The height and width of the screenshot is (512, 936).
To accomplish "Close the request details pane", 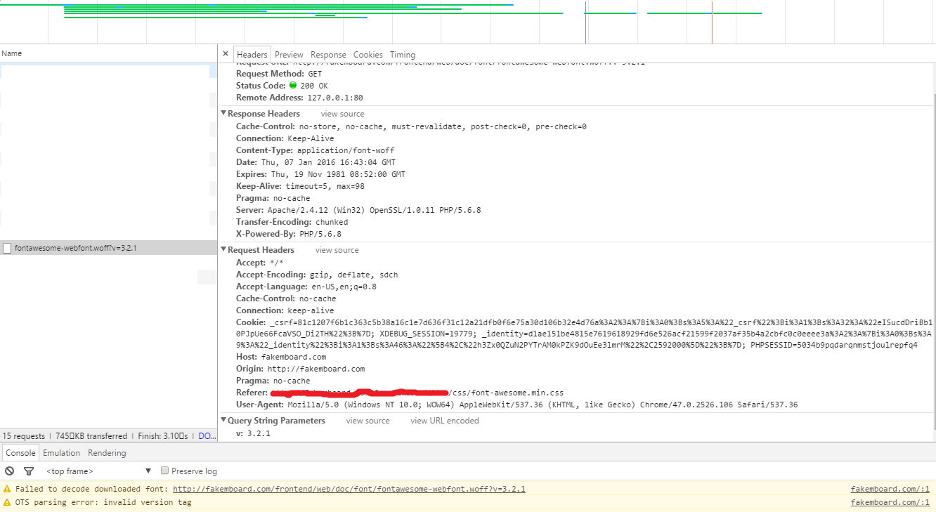I will pyautogui.click(x=226, y=54).
